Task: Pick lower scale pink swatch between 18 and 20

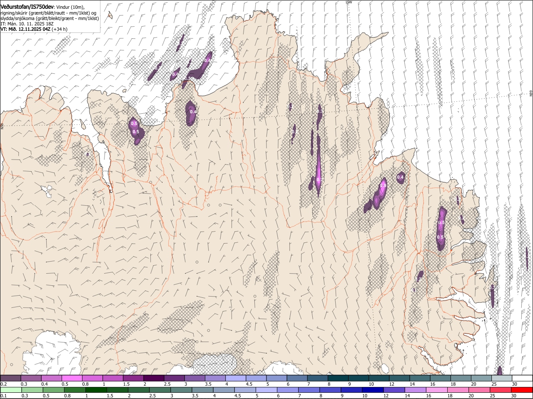Action: [457, 390]
